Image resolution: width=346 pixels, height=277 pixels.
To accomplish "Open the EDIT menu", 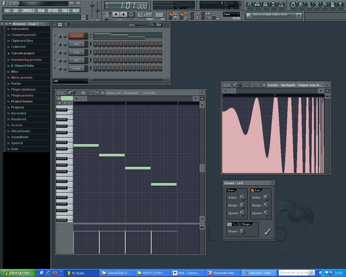I will point(16,11).
